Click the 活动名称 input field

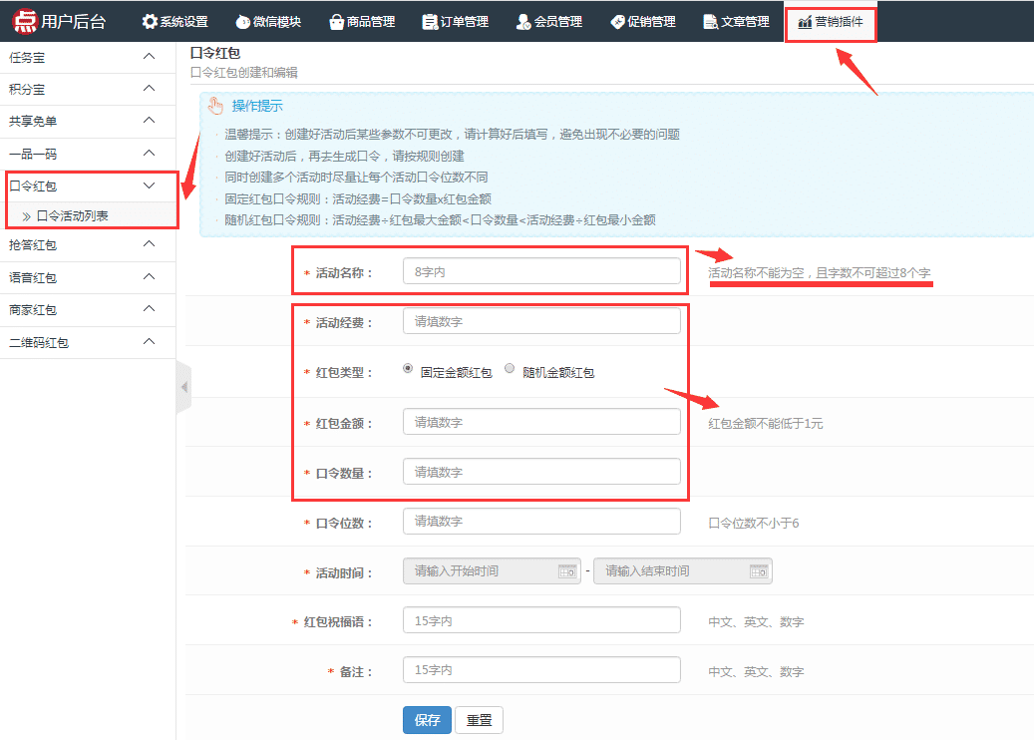(541, 271)
